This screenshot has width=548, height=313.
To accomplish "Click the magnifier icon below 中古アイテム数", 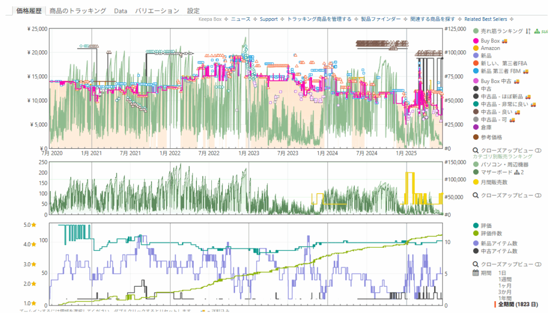I will pos(476,264).
